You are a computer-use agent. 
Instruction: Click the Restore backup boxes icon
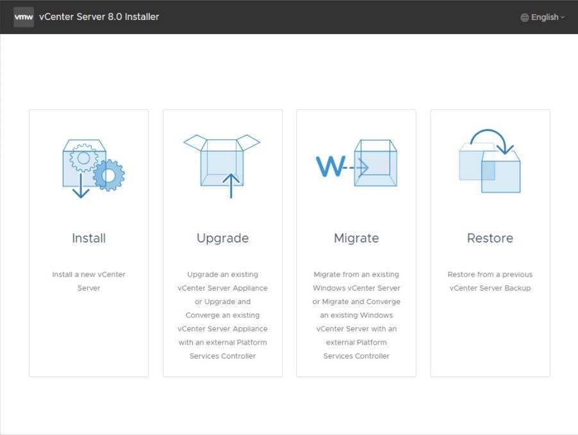490,160
